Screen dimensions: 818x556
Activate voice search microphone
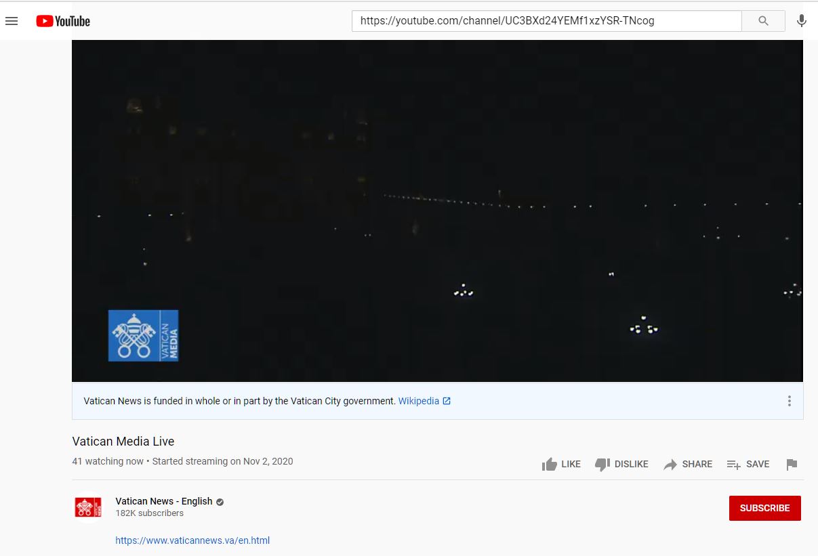(x=802, y=21)
